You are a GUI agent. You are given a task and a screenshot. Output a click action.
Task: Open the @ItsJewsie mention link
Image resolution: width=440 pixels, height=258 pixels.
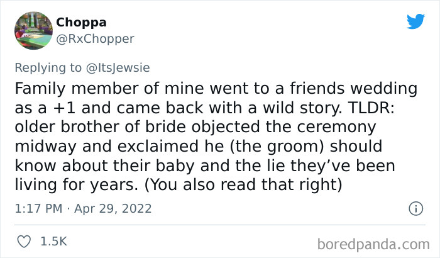point(118,68)
